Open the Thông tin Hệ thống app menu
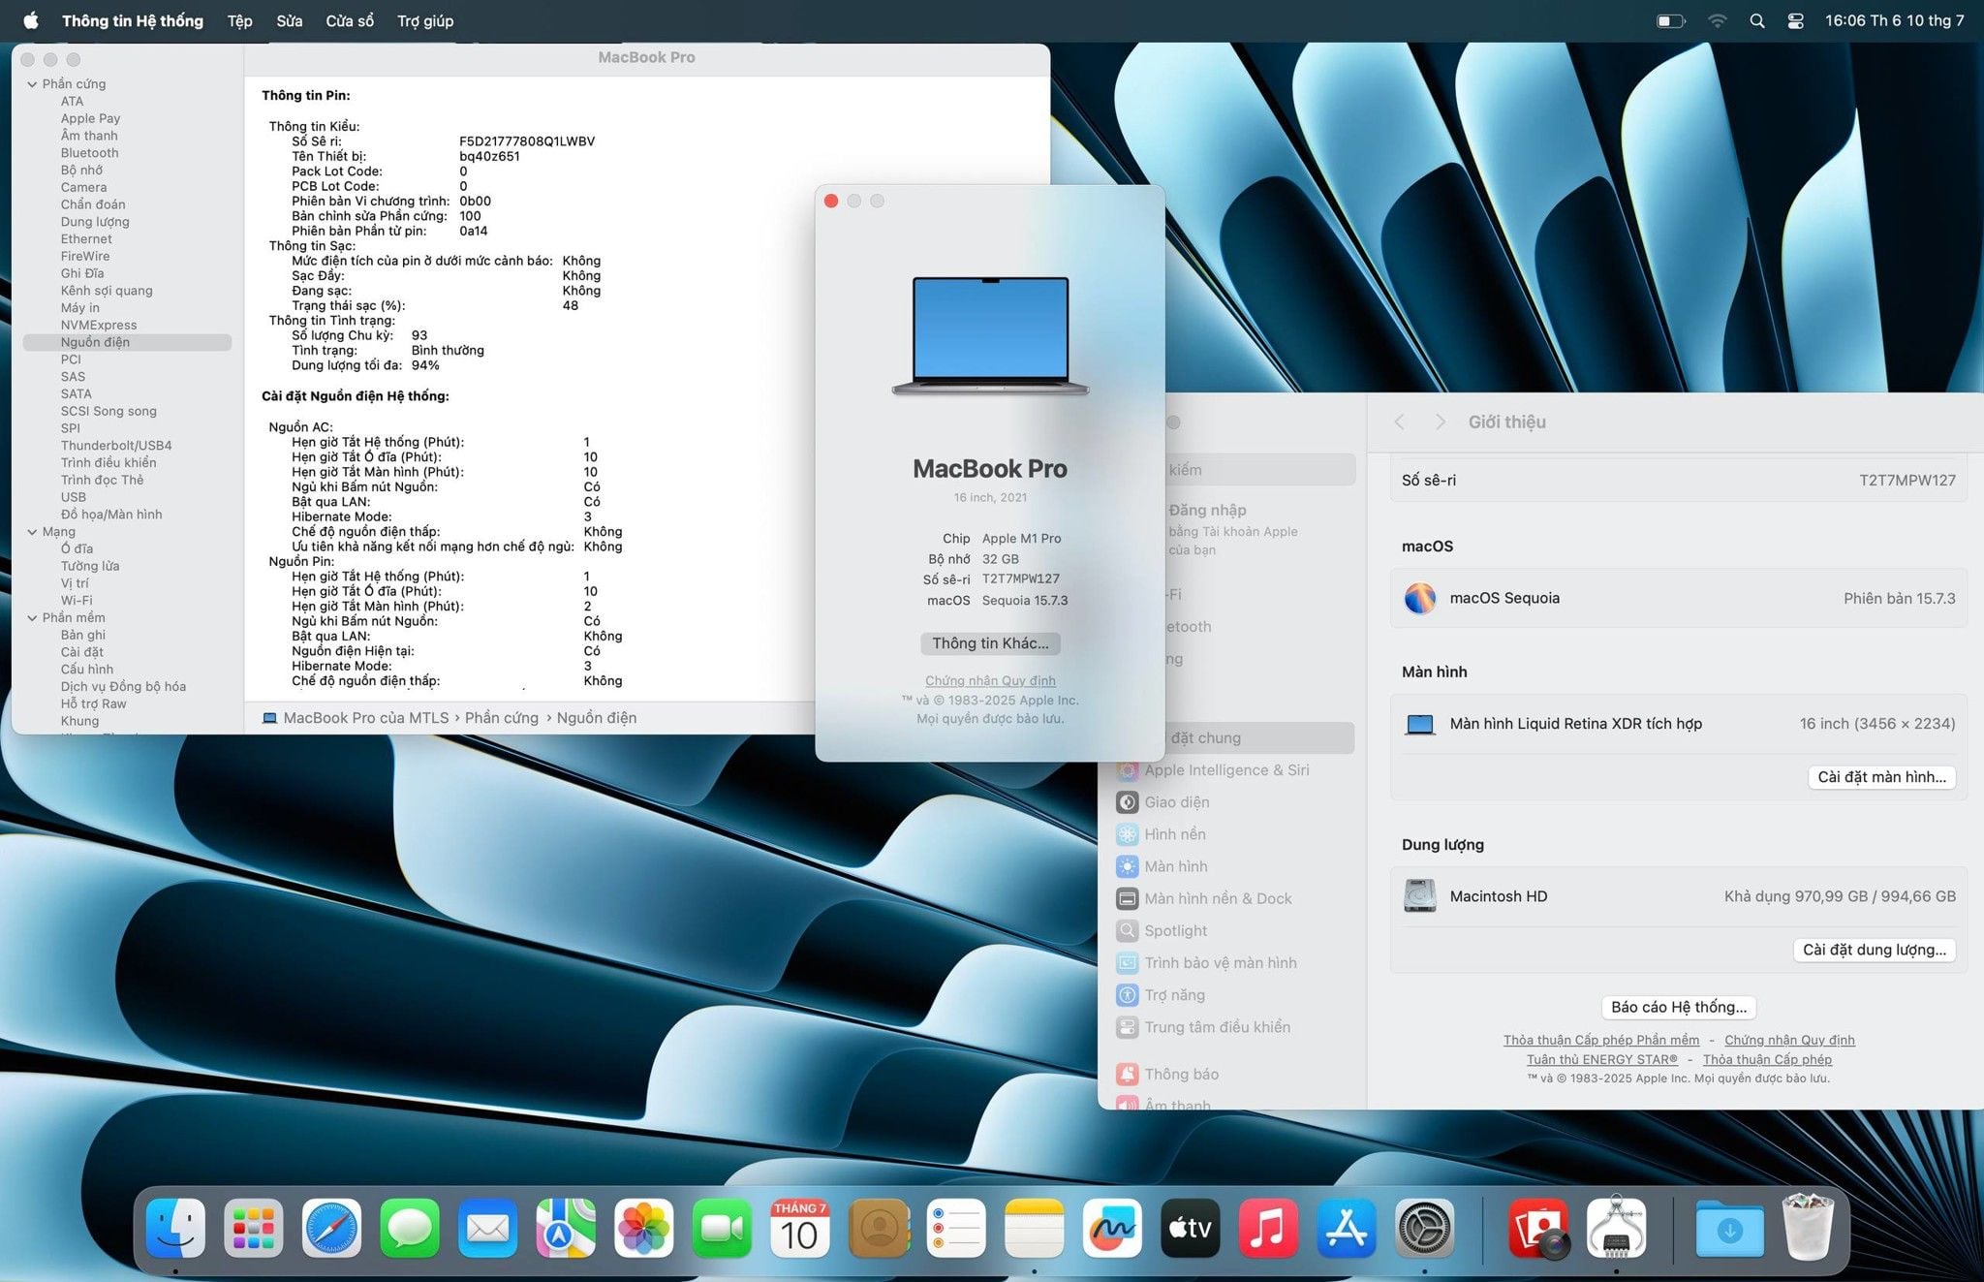Viewport: 1984px width, 1282px height. [x=133, y=20]
